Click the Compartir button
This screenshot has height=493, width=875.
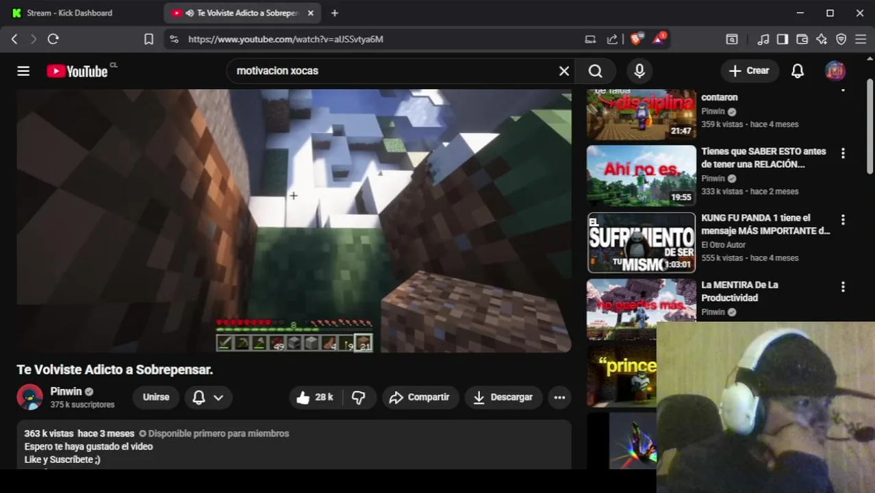[x=419, y=397]
